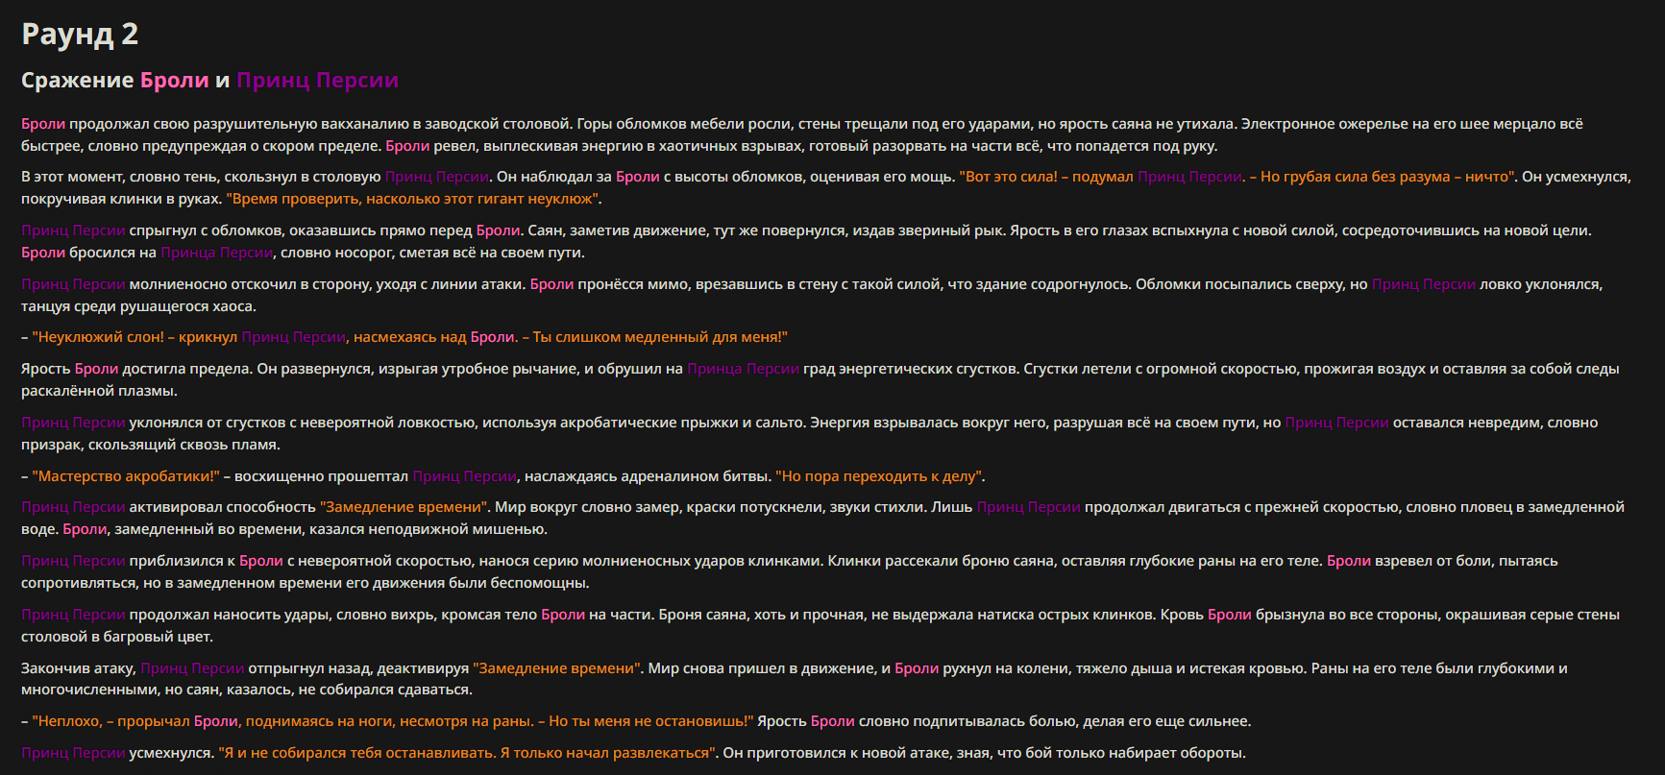Select purple "Принц Персии" in the Сражение subheading
Viewport: 1665px width, 775px height.
pos(317,81)
